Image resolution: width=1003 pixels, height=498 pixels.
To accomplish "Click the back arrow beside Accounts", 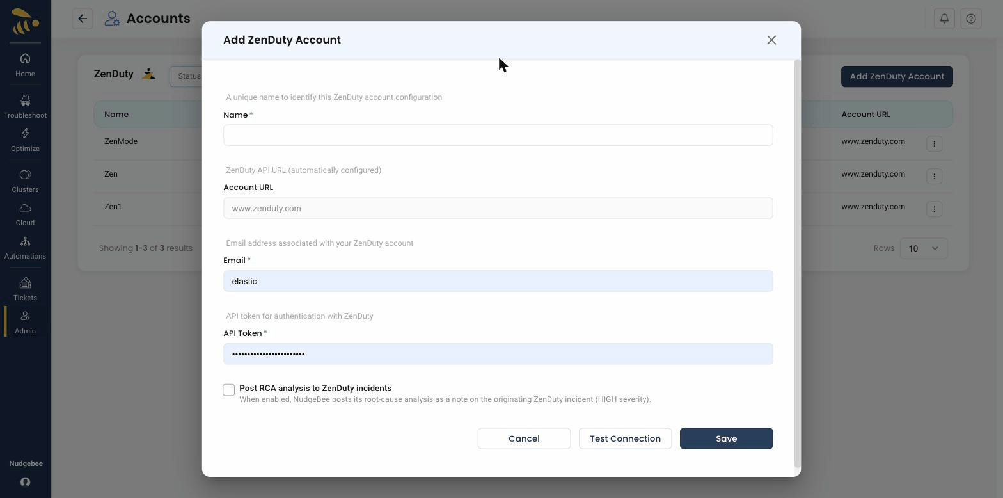I will click(x=83, y=19).
